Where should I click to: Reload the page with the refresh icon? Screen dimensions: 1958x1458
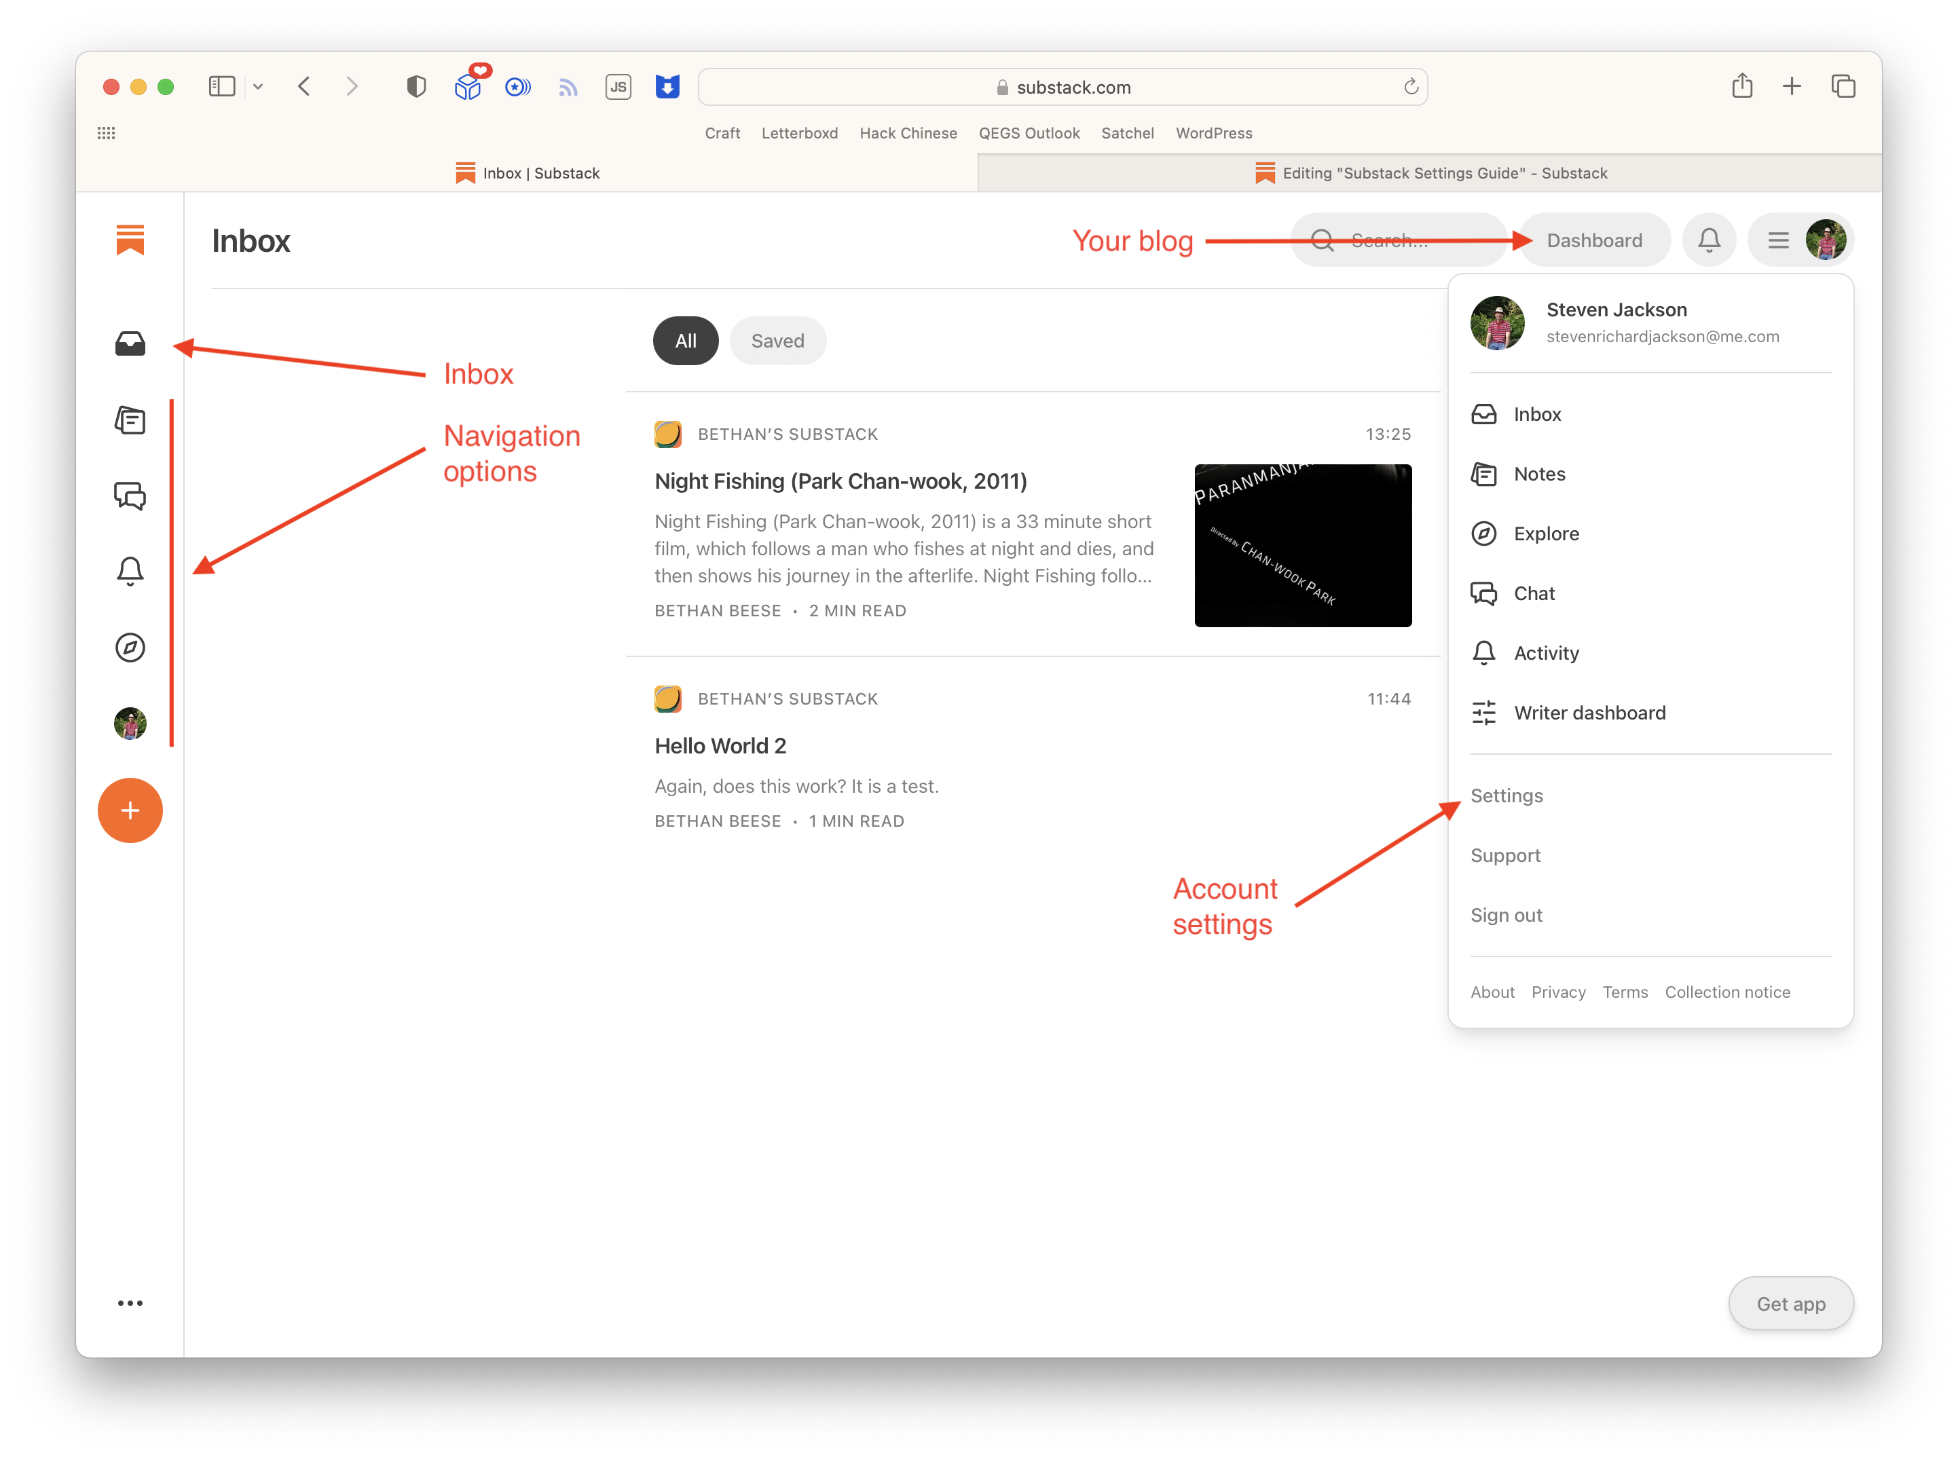1411,86
